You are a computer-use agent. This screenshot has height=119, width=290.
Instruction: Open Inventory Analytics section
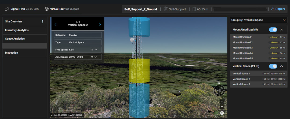[x=25, y=30]
